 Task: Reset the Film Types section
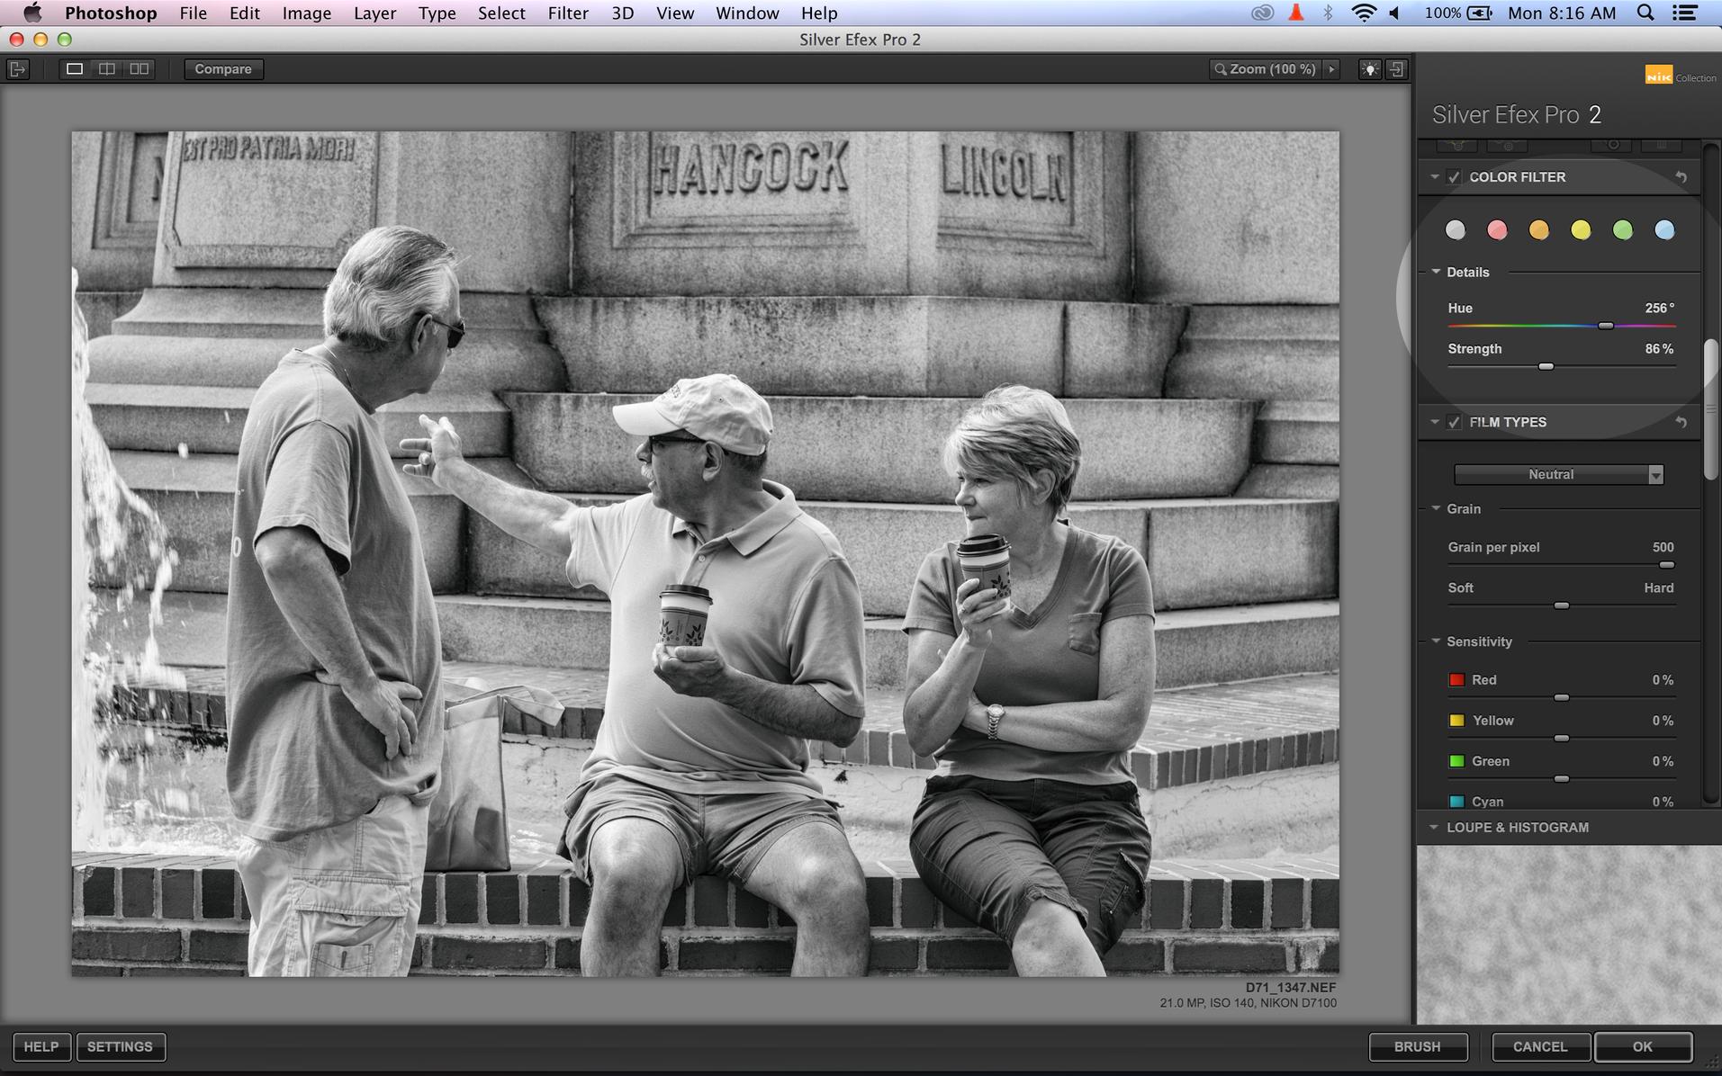coord(1680,422)
